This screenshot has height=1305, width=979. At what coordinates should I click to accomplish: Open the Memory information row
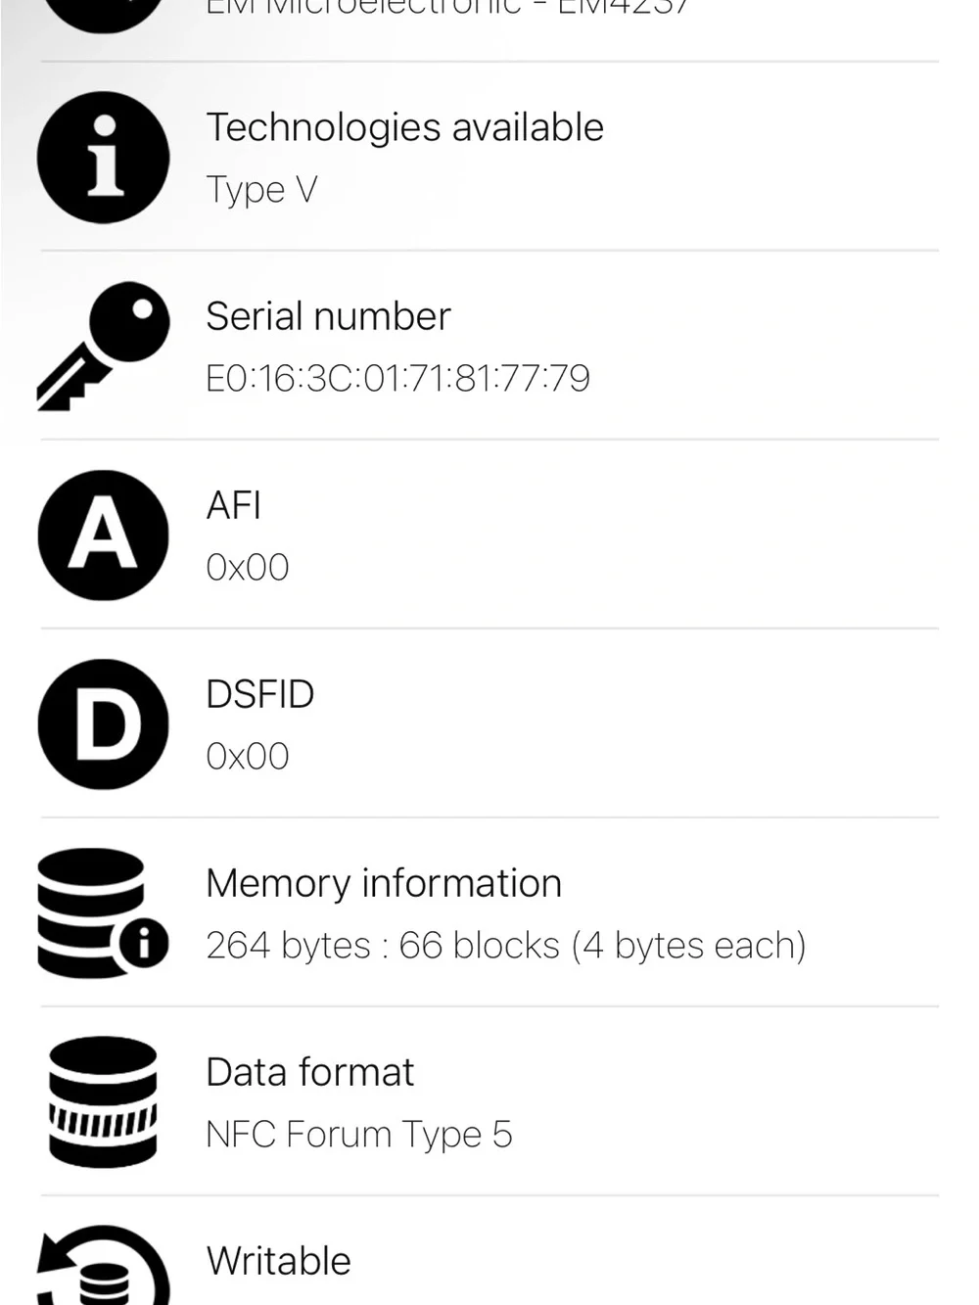click(x=489, y=912)
